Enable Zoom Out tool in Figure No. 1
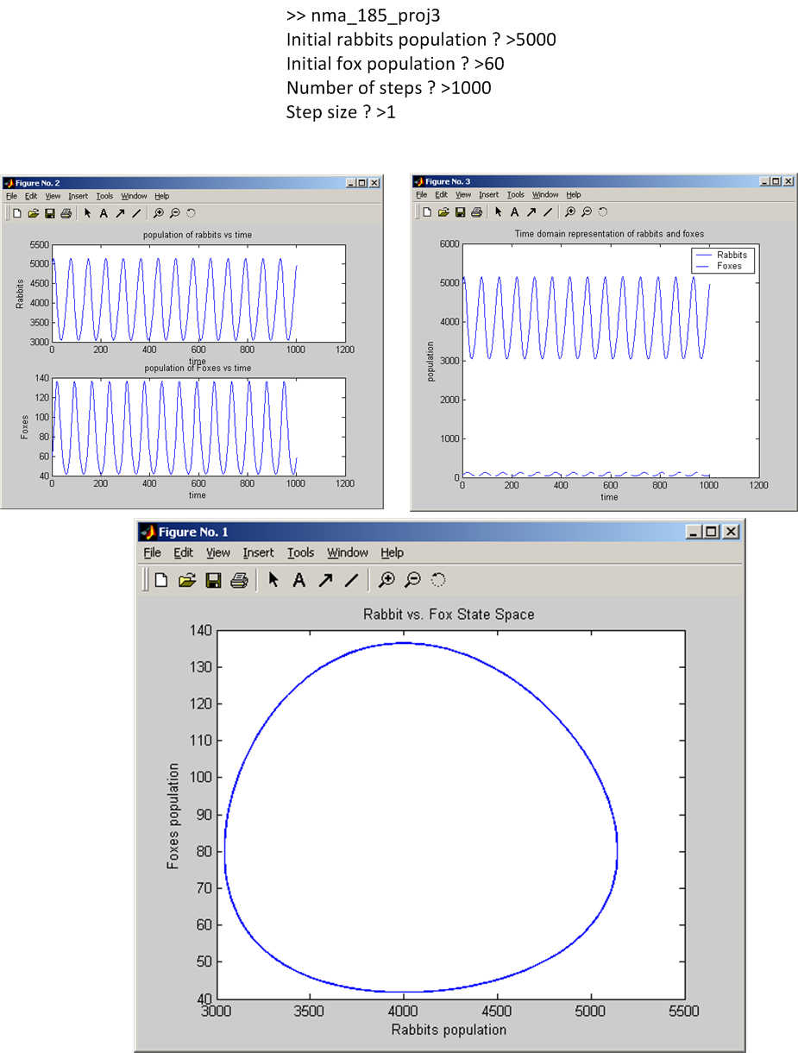 pos(413,580)
